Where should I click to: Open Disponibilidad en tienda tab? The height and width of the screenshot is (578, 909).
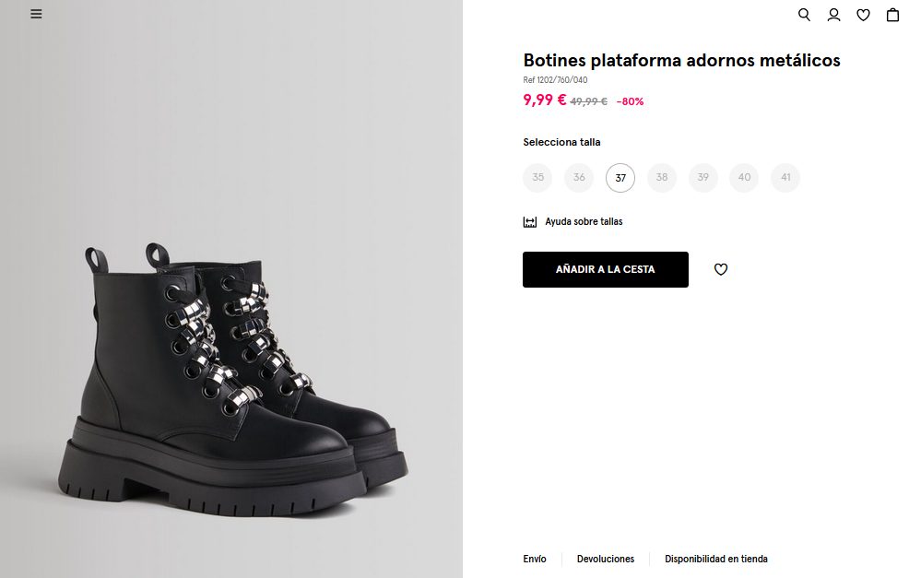(716, 559)
